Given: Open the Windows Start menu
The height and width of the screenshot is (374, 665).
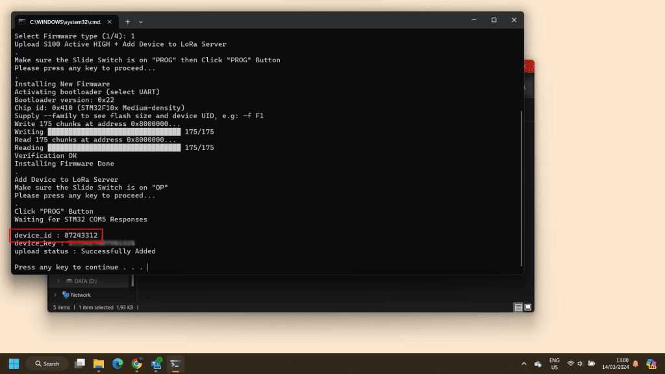Looking at the screenshot, I should coord(14,364).
